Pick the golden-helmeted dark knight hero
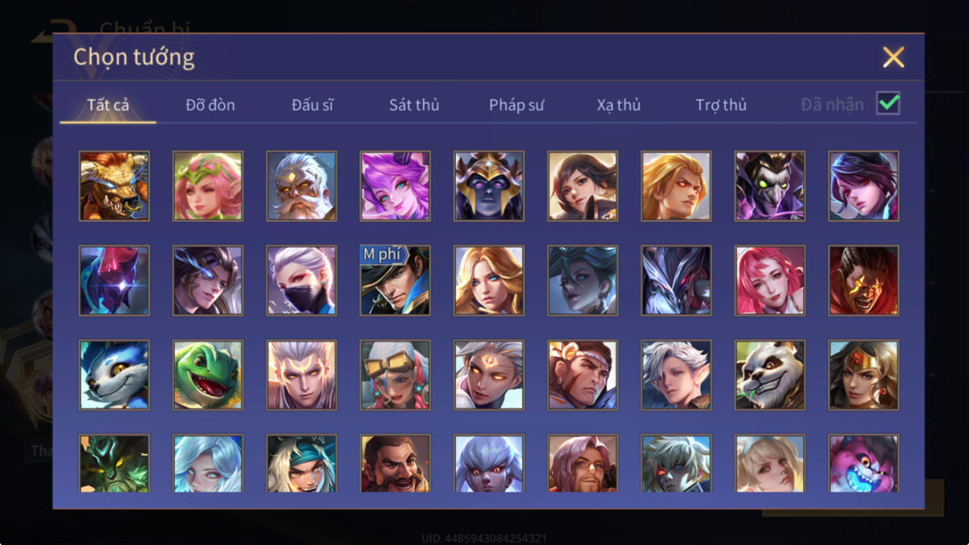This screenshot has height=545, width=969. click(x=489, y=186)
